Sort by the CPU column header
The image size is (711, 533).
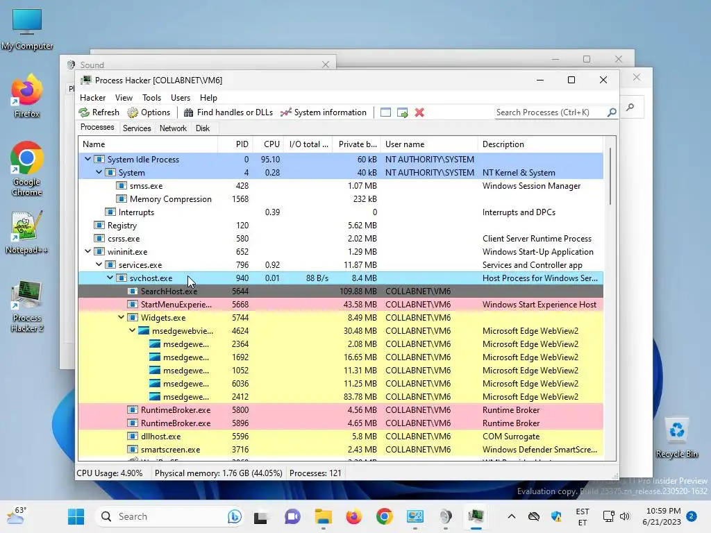268,144
